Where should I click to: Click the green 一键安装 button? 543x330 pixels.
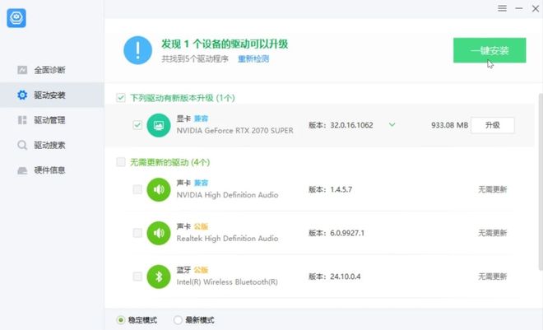tap(490, 50)
